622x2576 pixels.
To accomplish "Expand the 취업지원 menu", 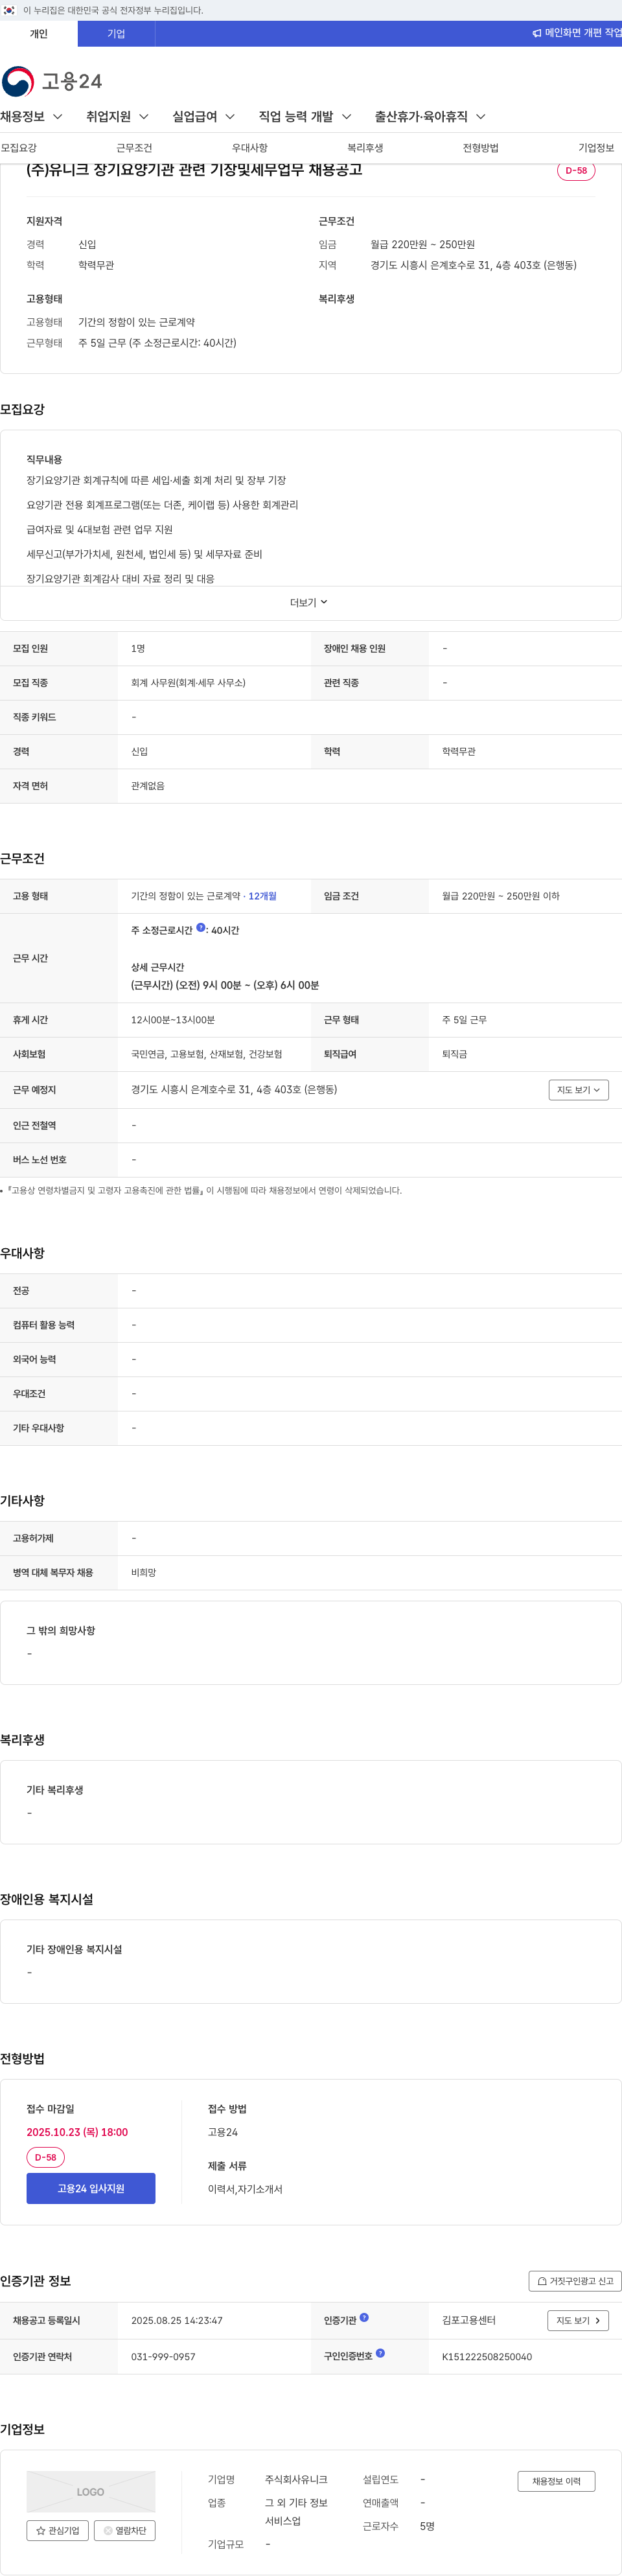I will click(x=117, y=117).
